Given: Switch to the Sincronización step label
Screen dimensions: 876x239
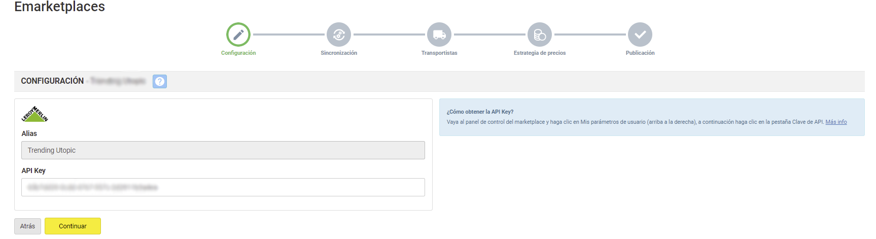Looking at the screenshot, I should [x=339, y=53].
